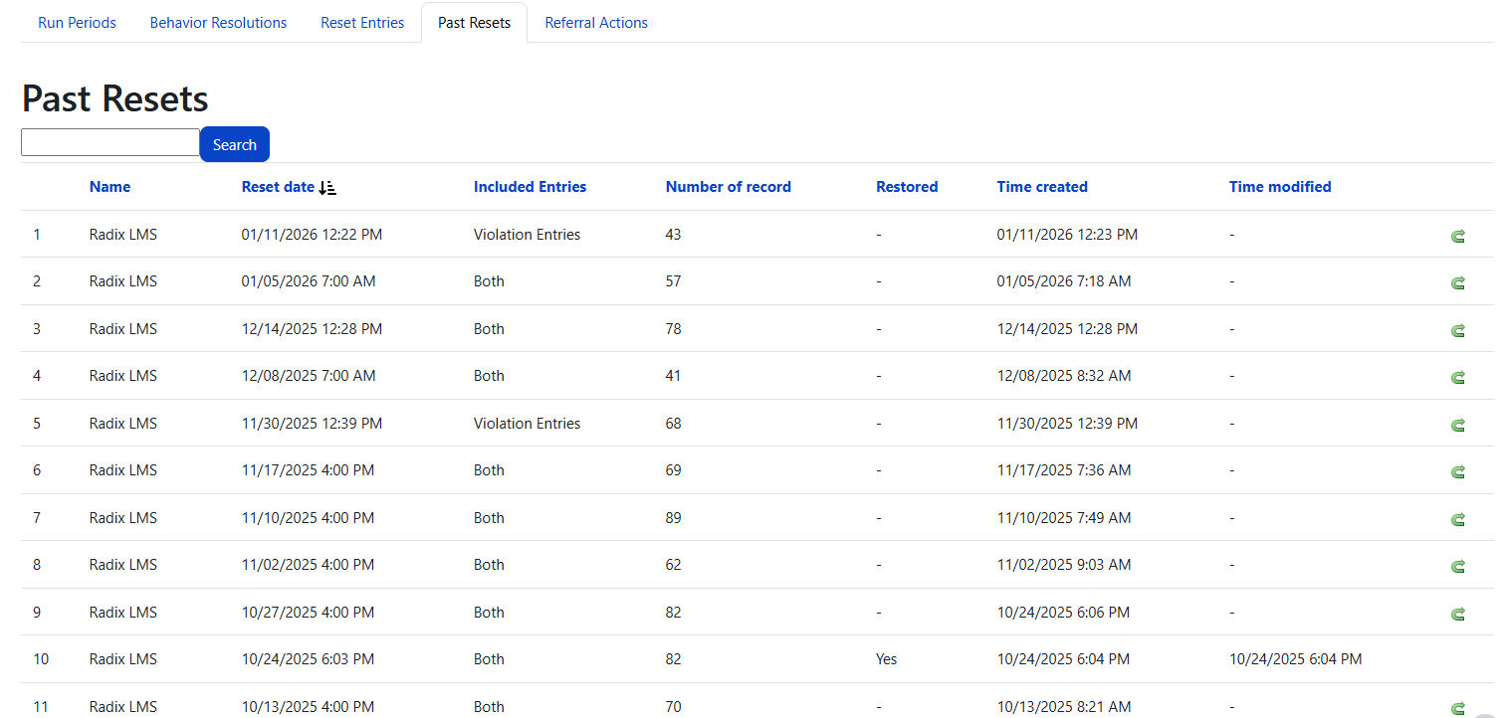The height and width of the screenshot is (718, 1502).
Task: Select Time created 01/05/2026 7:18 AM
Action: (1064, 281)
